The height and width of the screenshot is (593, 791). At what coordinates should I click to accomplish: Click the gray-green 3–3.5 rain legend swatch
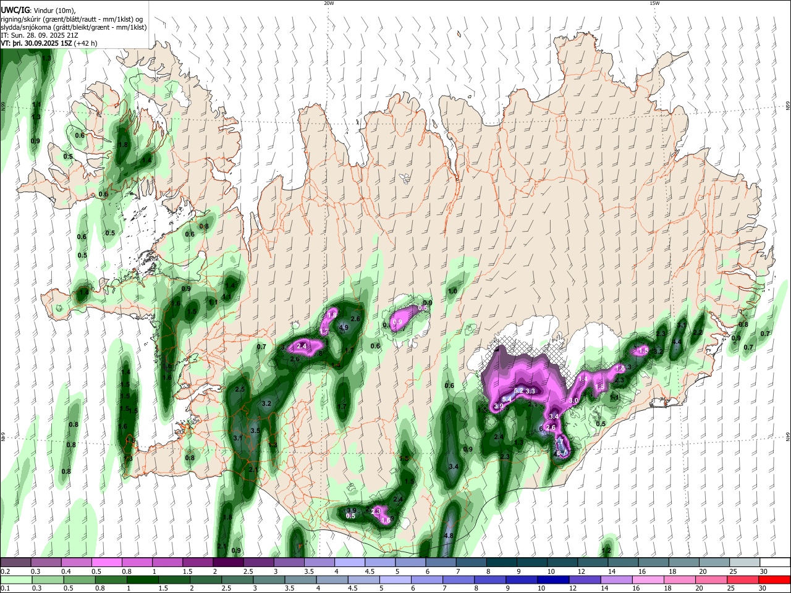click(268, 580)
